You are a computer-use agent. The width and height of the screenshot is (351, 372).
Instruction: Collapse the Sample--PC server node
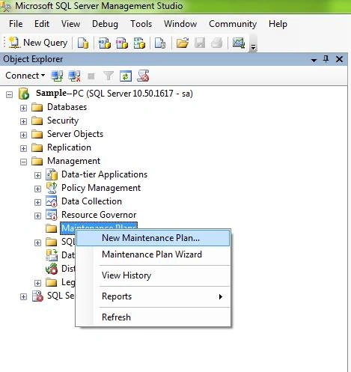point(9,94)
